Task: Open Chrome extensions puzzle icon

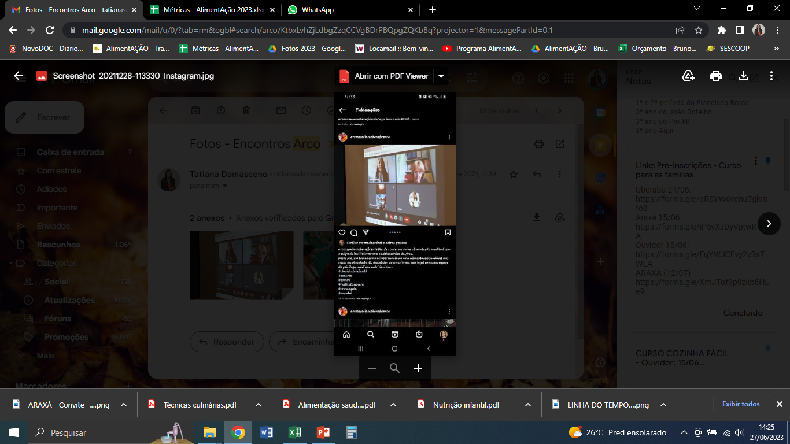Action: click(x=722, y=30)
